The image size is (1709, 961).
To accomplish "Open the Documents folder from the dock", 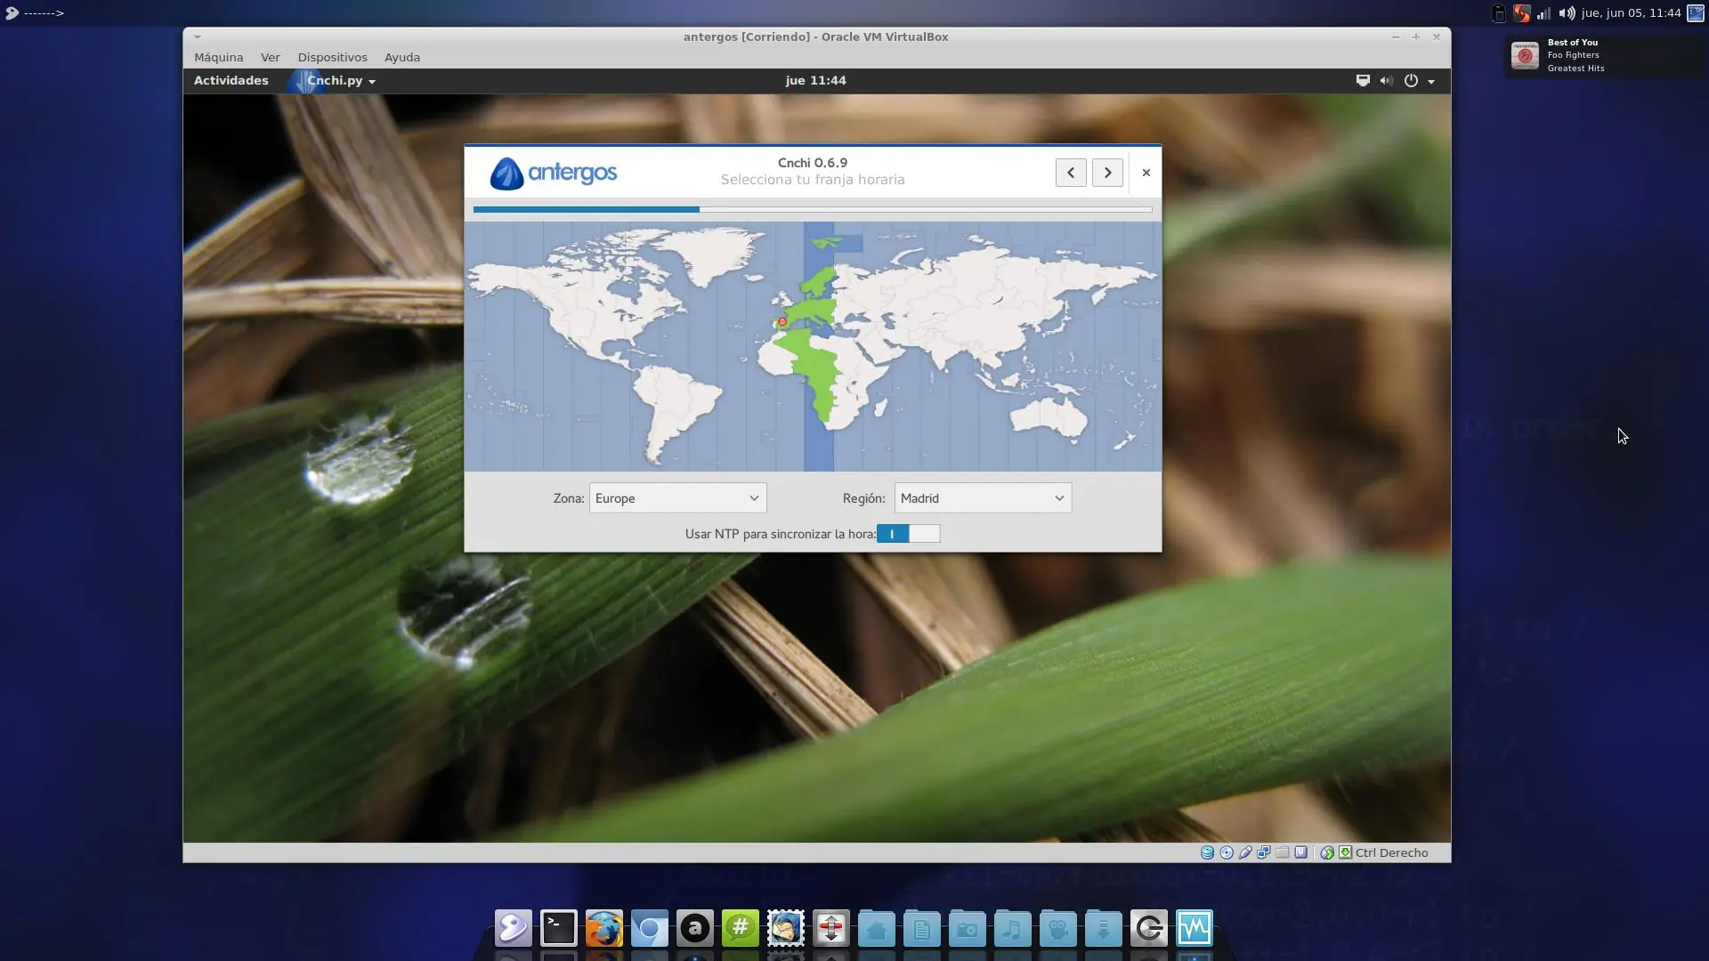I will pos(922,928).
